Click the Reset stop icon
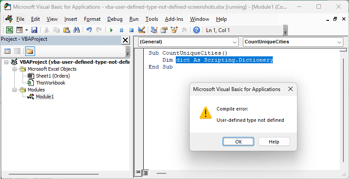 point(131,30)
